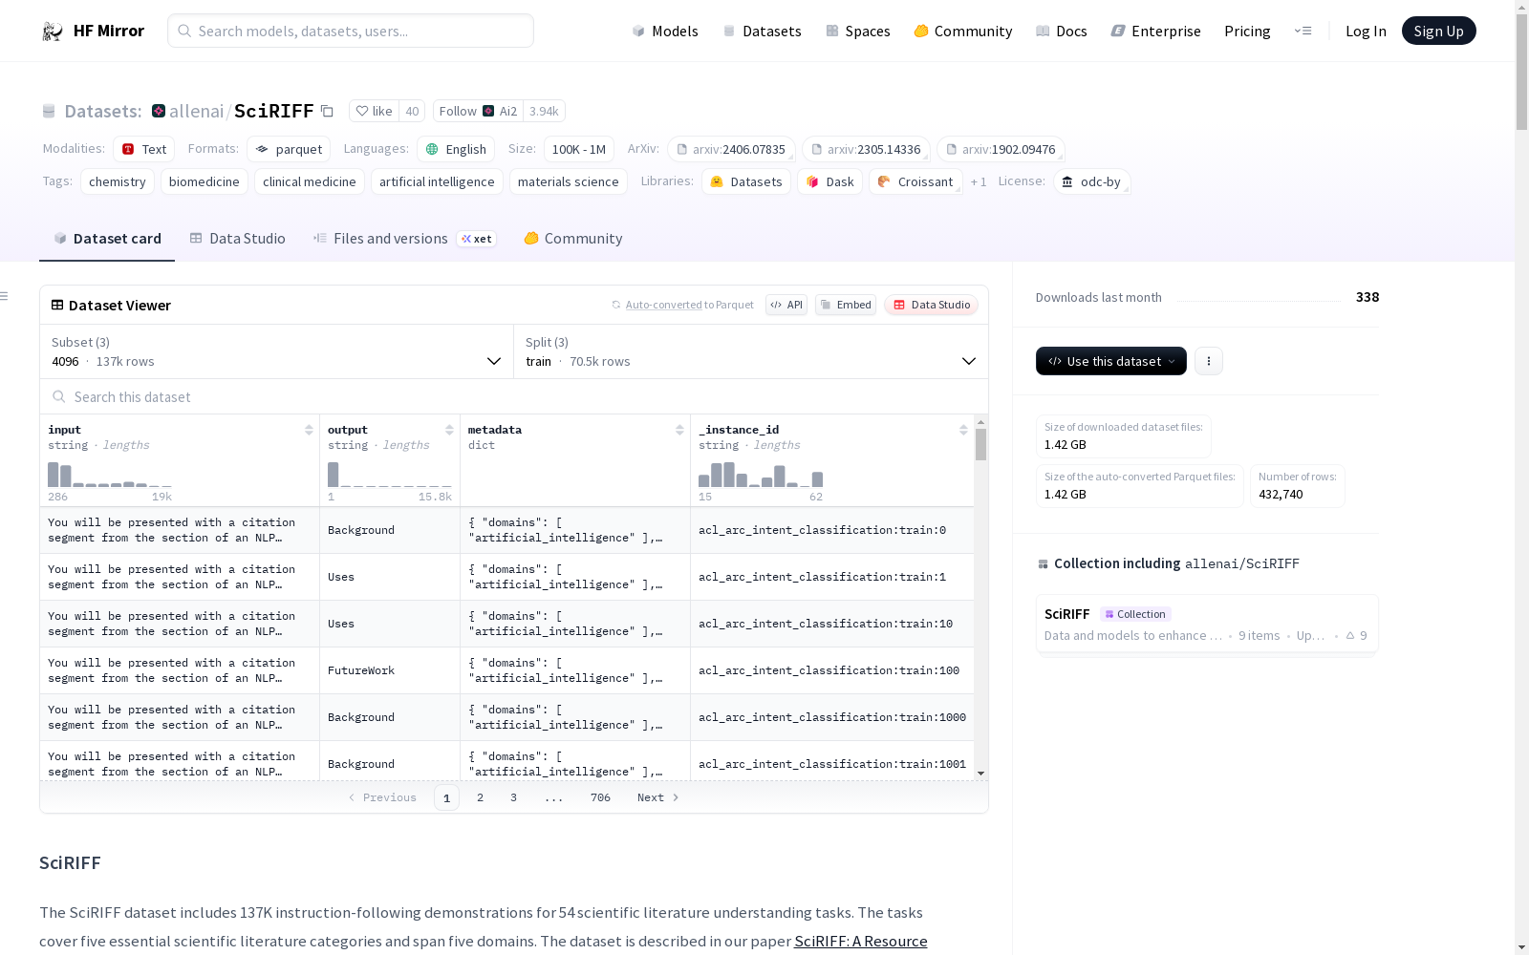
Task: Click the Search this dataset field
Action: (514, 396)
